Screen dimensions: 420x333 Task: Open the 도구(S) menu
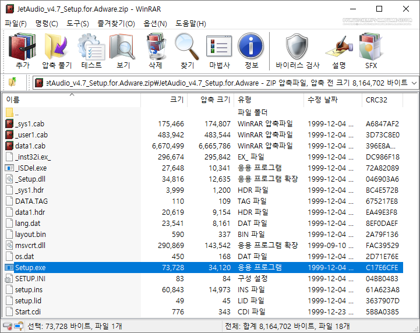tap(77, 23)
